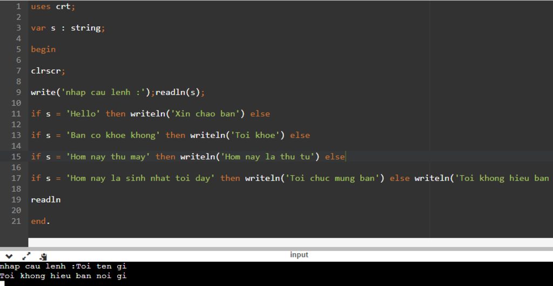Click writeln('Hom nay la thu tu') on line 15

(x=249, y=157)
